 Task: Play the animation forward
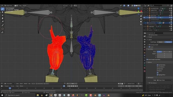[x=73, y=86]
